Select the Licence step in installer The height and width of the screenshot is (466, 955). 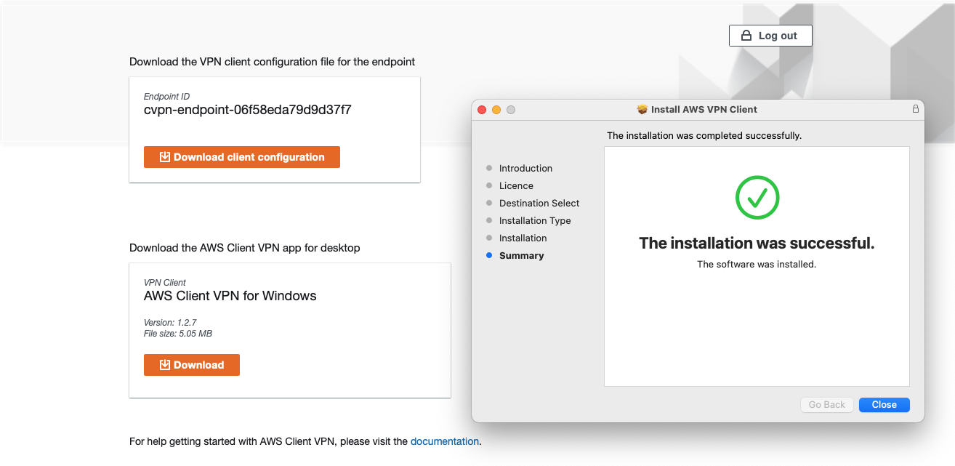click(x=516, y=185)
